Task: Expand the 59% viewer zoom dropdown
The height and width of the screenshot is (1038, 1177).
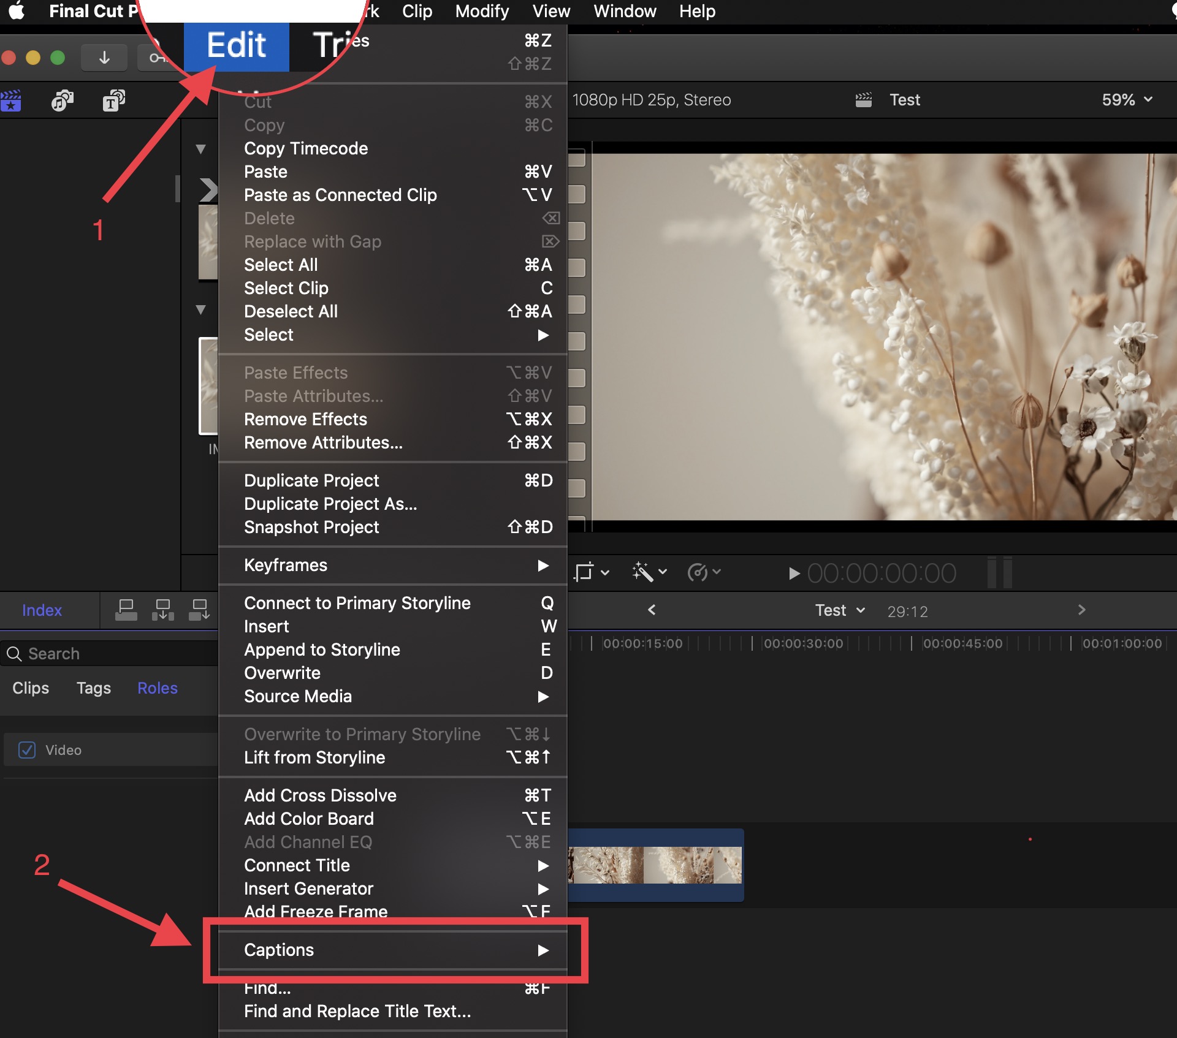Action: [x=1127, y=100]
